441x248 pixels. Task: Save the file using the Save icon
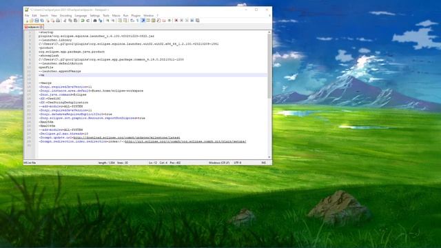[x=37, y=21]
